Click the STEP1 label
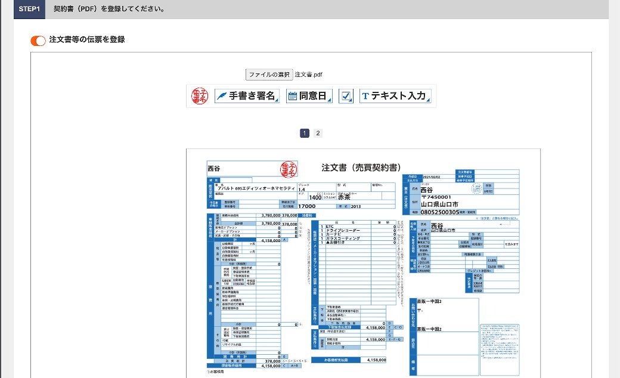The height and width of the screenshot is (378, 620). (29, 9)
